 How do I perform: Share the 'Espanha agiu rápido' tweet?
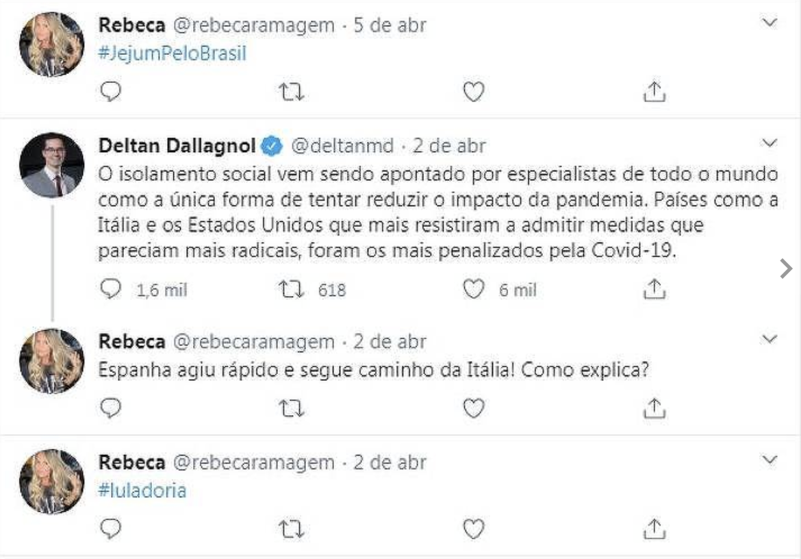pyautogui.click(x=655, y=409)
